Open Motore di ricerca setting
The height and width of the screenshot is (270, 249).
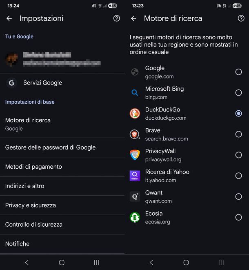point(62,124)
